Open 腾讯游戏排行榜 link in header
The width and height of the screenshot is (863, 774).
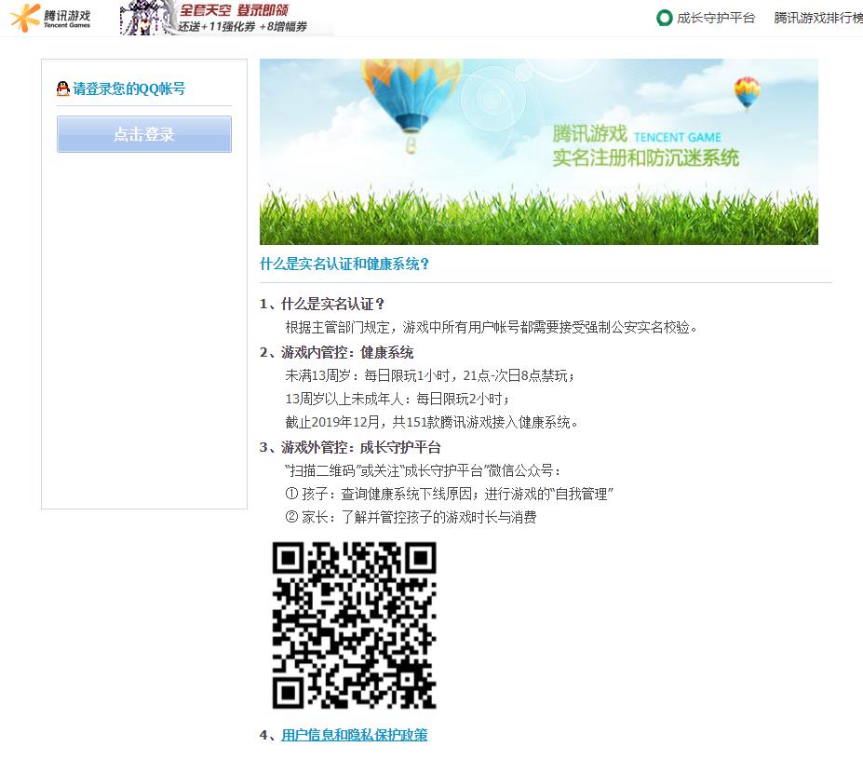point(818,19)
